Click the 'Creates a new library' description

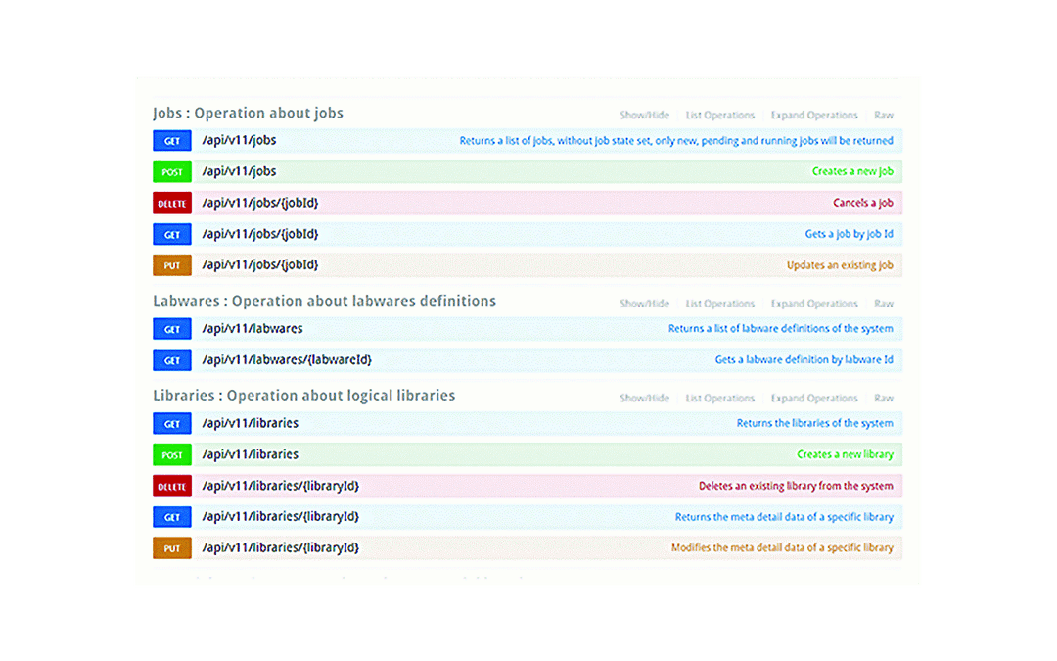point(846,454)
